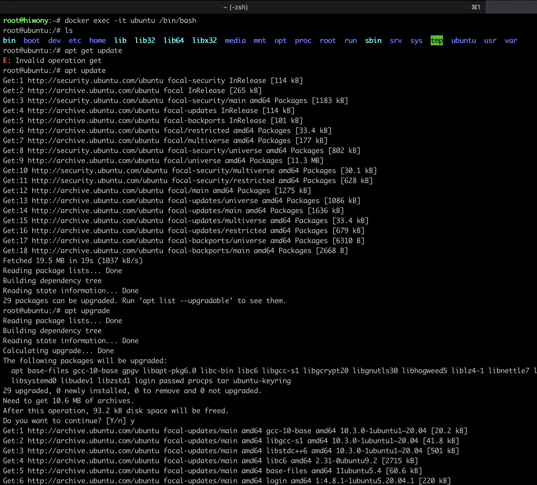
Task: Click the Get:17 focal-backports/universe line
Action: point(184,241)
